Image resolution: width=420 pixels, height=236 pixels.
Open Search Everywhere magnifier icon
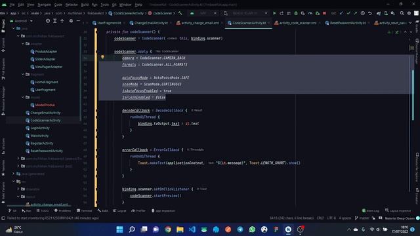pos(402,13)
